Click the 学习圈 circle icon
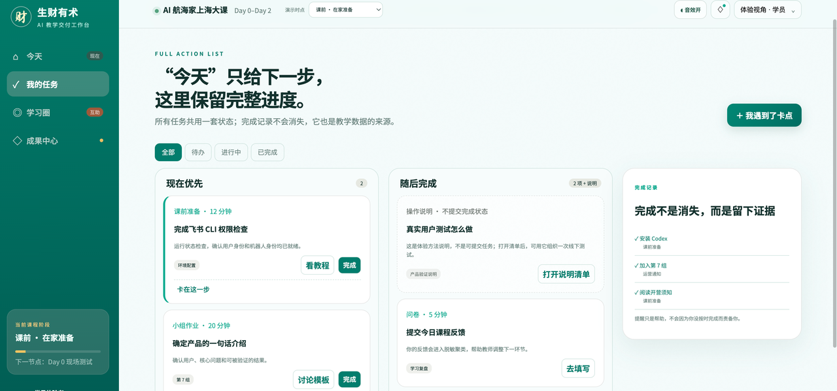 point(17,112)
